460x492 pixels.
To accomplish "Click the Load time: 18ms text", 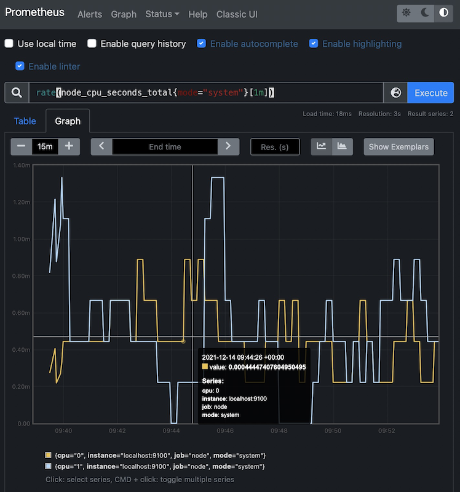I will pyautogui.click(x=327, y=114).
